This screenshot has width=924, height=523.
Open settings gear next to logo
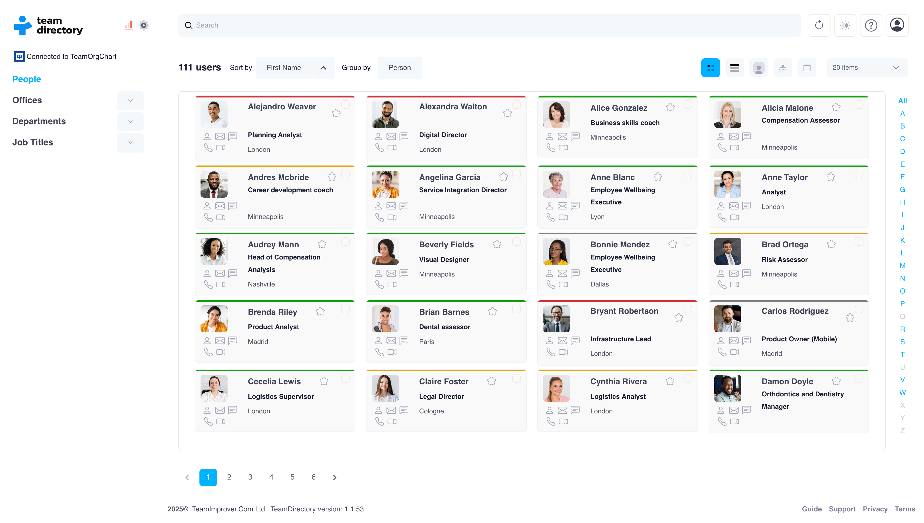pos(144,25)
